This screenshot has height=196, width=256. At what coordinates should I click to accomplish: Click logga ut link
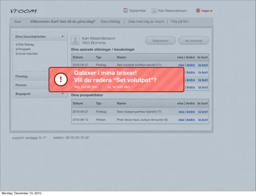pyautogui.click(x=207, y=11)
